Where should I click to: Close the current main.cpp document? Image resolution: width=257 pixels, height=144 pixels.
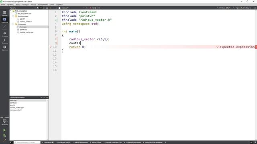click(87, 8)
